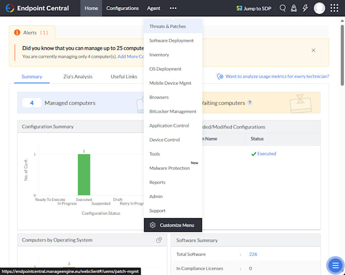Viewport: 345px width, 275px height.
Task: Click the Jump to SDP link
Action: (254, 8)
